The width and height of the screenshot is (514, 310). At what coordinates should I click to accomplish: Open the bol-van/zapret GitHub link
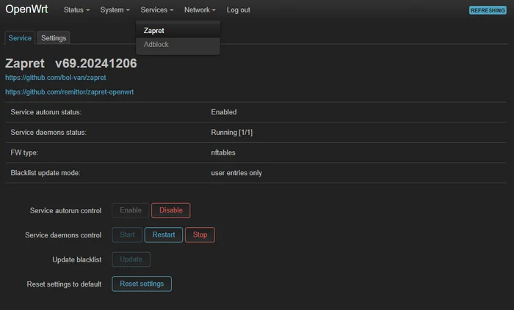(56, 78)
